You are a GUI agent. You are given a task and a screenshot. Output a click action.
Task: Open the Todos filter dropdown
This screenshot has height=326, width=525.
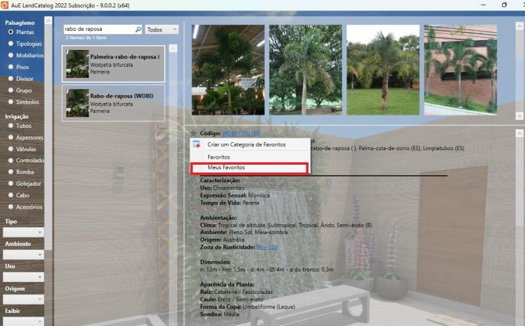click(161, 30)
